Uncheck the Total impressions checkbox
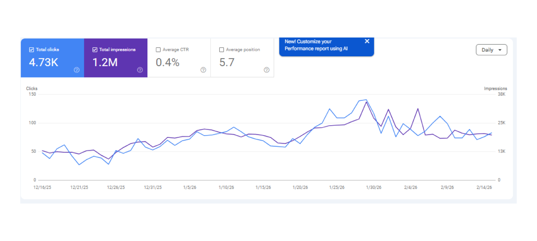Screen dimensions: 537x241 (95, 50)
